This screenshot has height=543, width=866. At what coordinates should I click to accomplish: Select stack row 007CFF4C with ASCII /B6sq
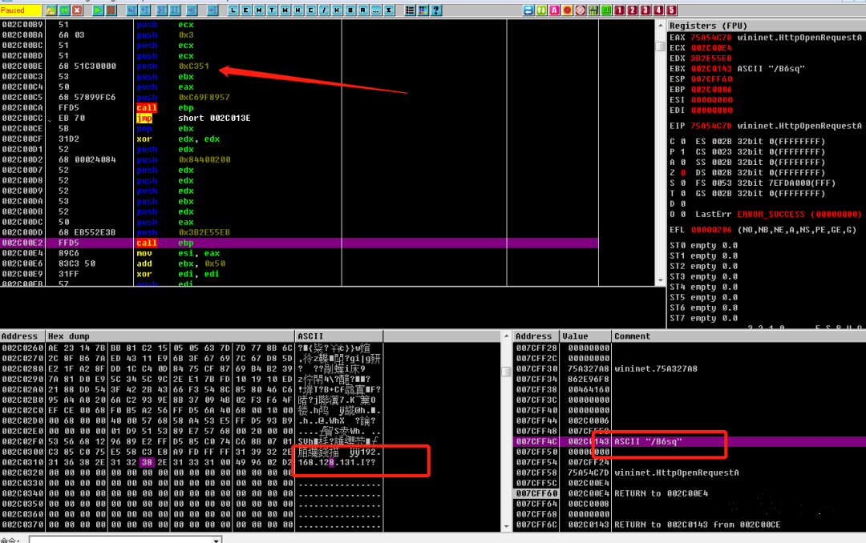click(x=690, y=441)
